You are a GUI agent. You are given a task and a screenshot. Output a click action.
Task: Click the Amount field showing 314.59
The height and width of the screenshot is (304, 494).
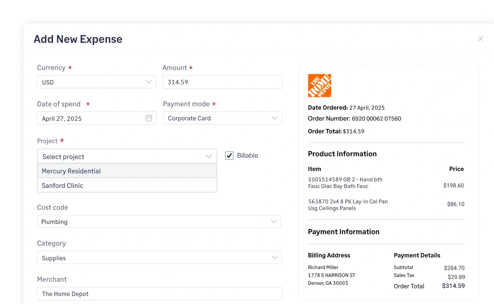click(x=222, y=82)
